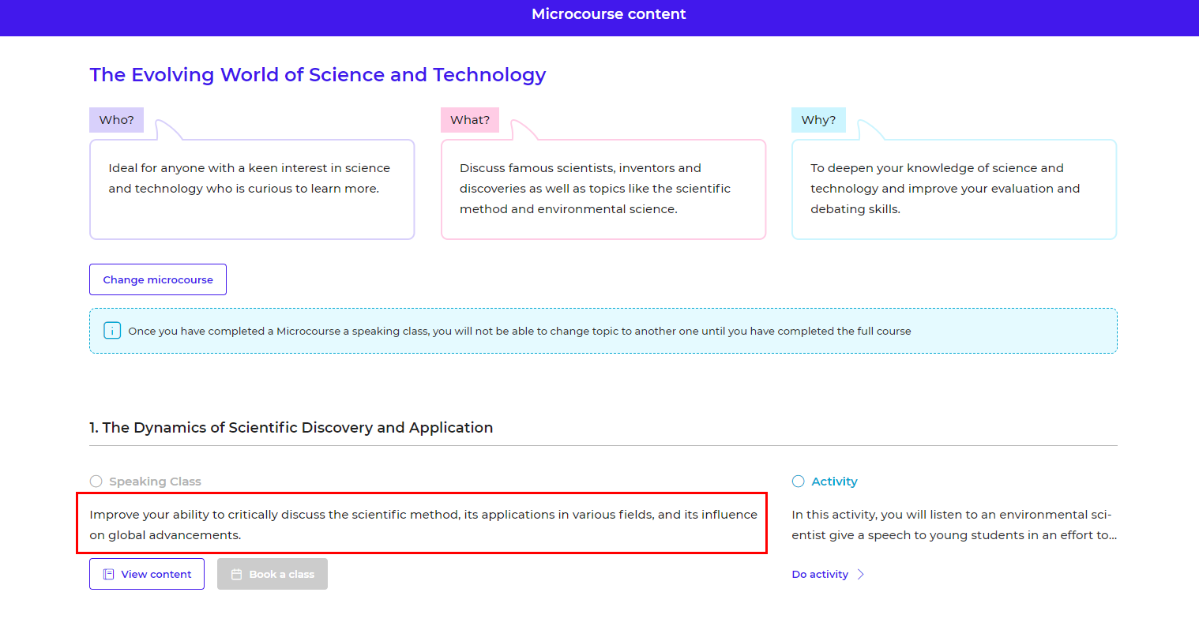This screenshot has height=626, width=1199.
Task: Click the View content button
Action: [147, 574]
